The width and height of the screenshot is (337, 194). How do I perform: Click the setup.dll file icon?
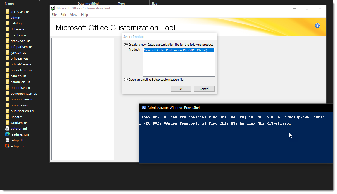click(7, 140)
